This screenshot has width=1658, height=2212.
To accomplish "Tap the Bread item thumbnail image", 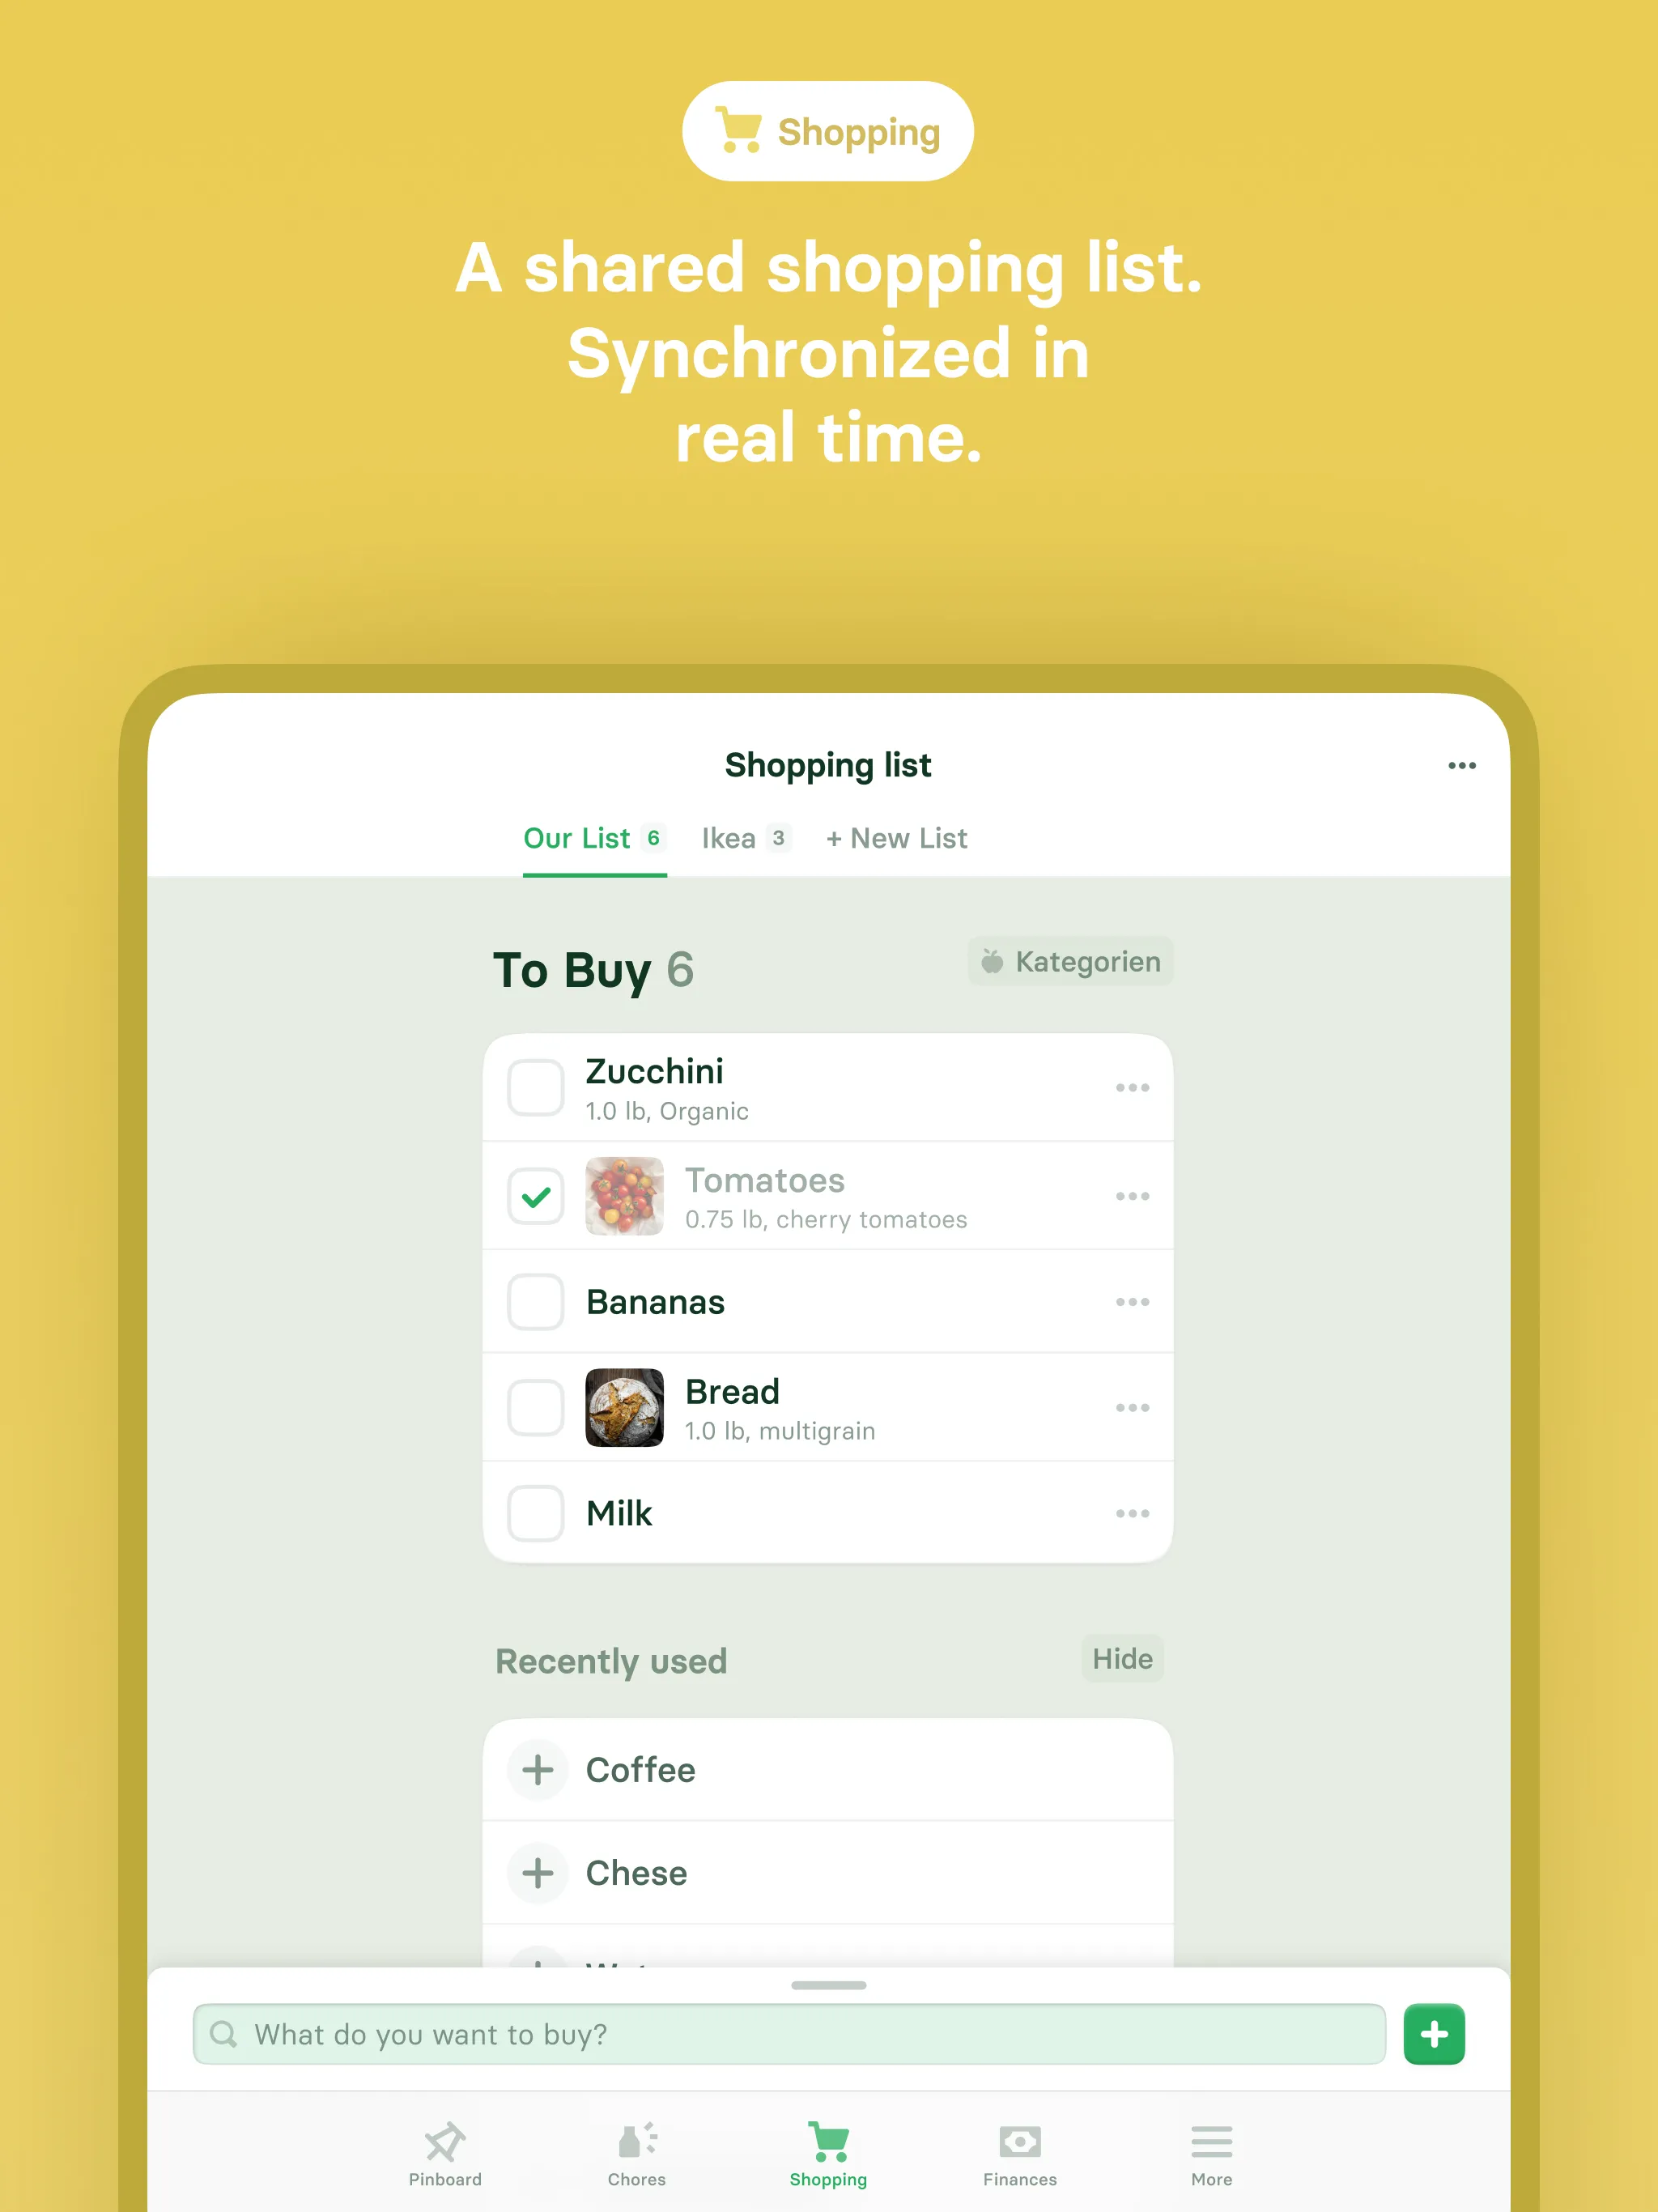I will 622,1409.
